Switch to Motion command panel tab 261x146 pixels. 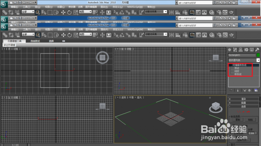tap(246, 50)
